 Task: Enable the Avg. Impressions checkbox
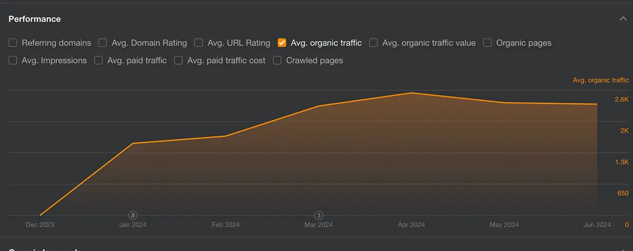13,61
